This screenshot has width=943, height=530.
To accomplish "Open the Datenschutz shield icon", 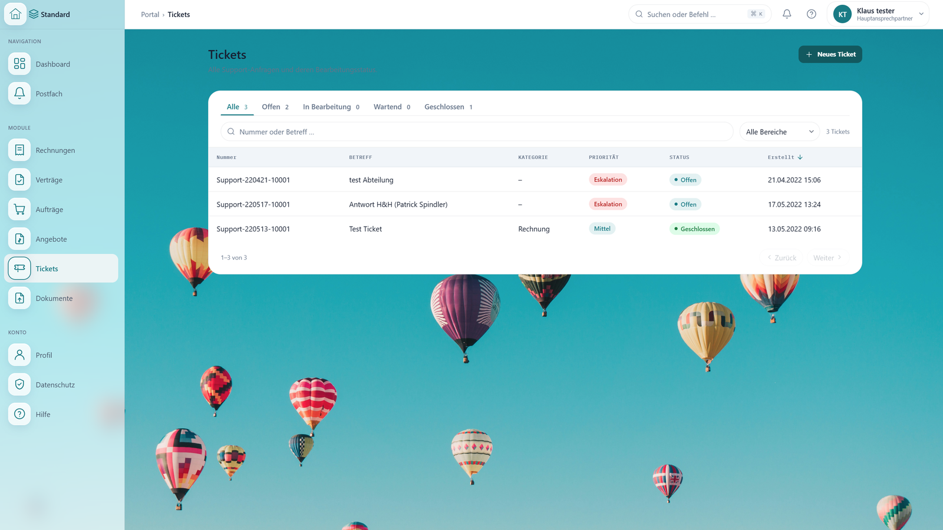I will [x=19, y=384].
